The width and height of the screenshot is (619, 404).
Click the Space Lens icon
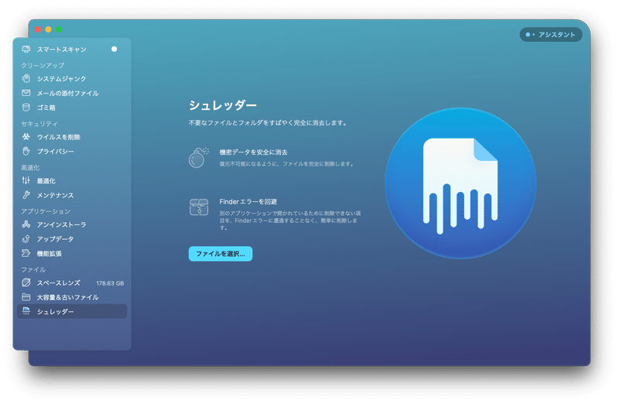click(26, 282)
